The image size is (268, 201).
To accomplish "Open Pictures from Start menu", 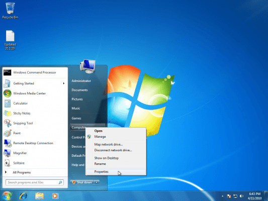I will tap(77, 99).
